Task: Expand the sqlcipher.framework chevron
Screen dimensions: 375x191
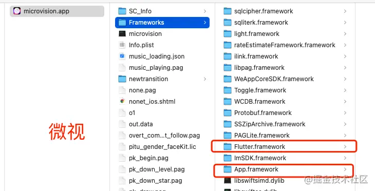Action: 345,11
